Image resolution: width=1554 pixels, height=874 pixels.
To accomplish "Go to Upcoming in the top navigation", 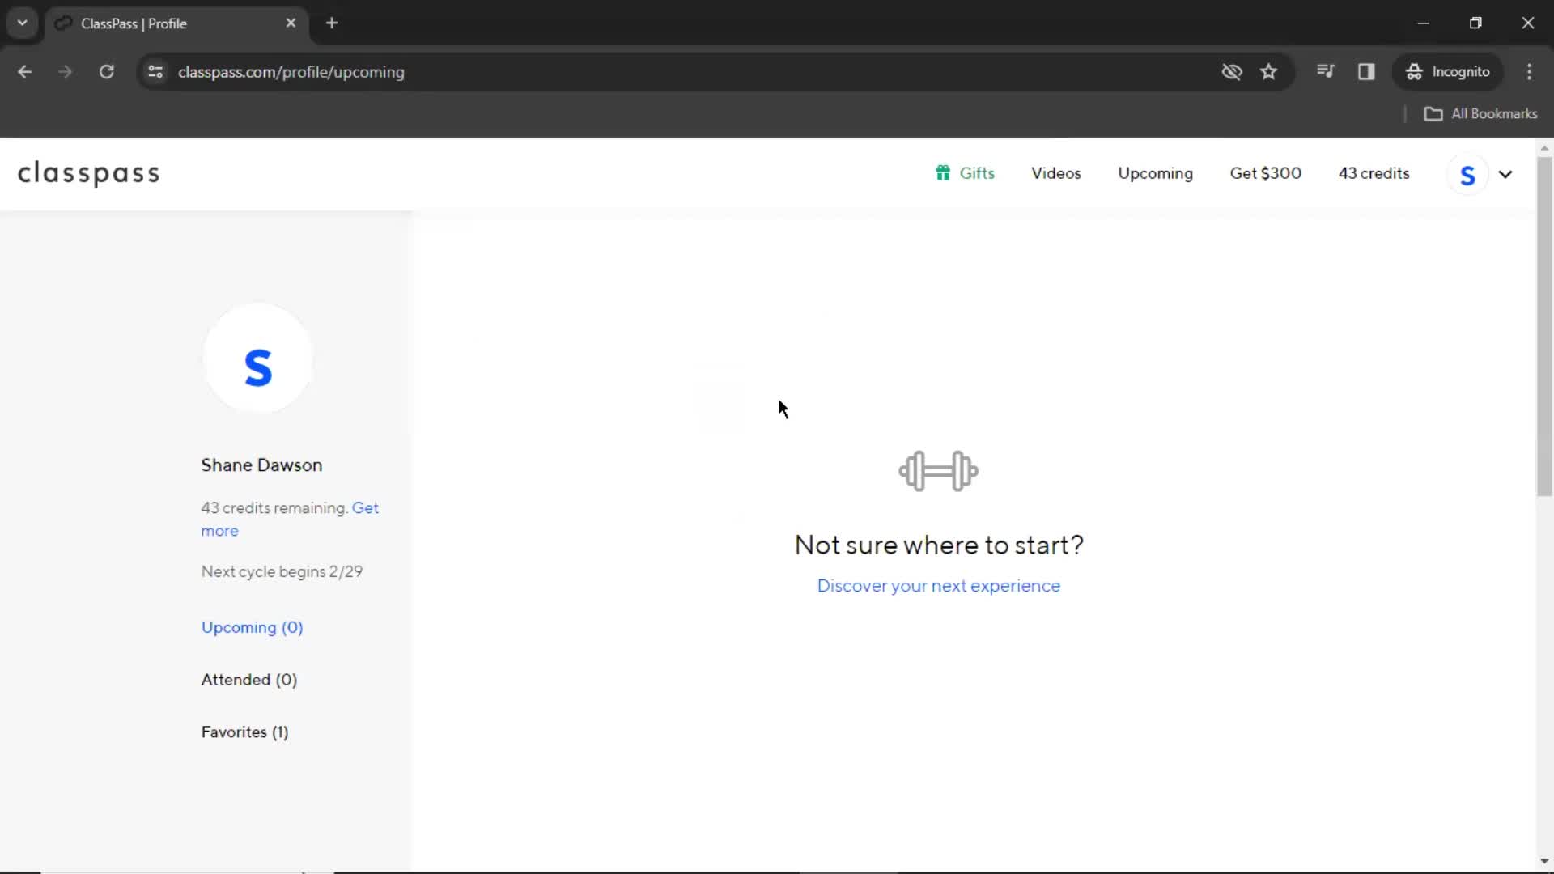I will pyautogui.click(x=1155, y=173).
